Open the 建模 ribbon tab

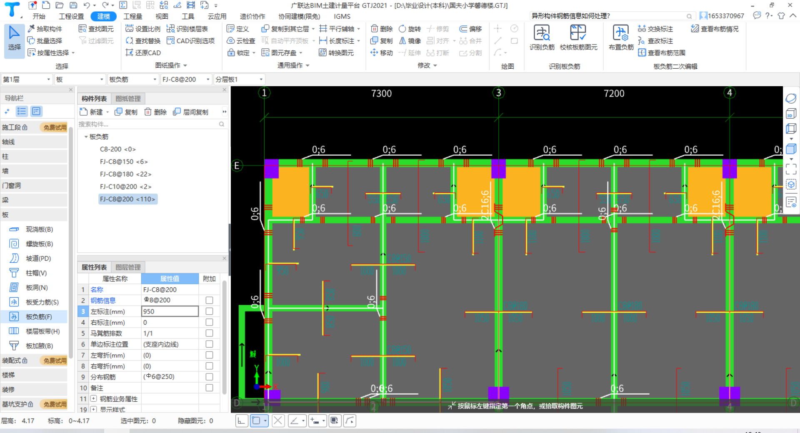tap(103, 16)
